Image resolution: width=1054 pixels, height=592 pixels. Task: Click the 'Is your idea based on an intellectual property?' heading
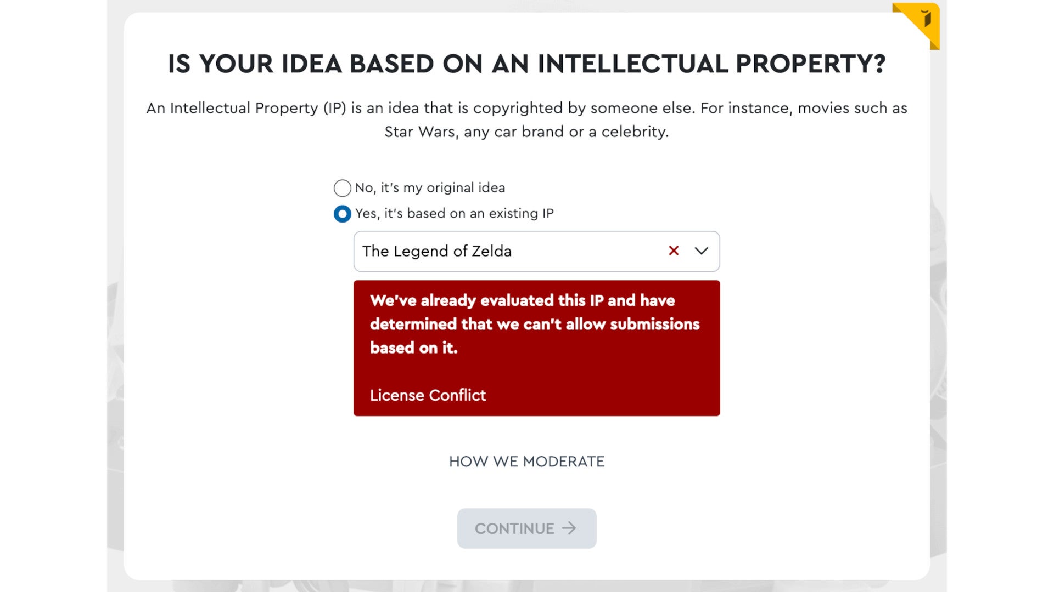click(526, 64)
